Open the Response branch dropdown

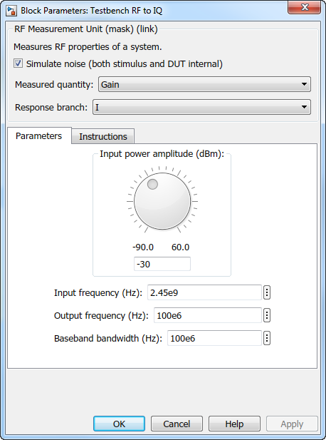201,107
